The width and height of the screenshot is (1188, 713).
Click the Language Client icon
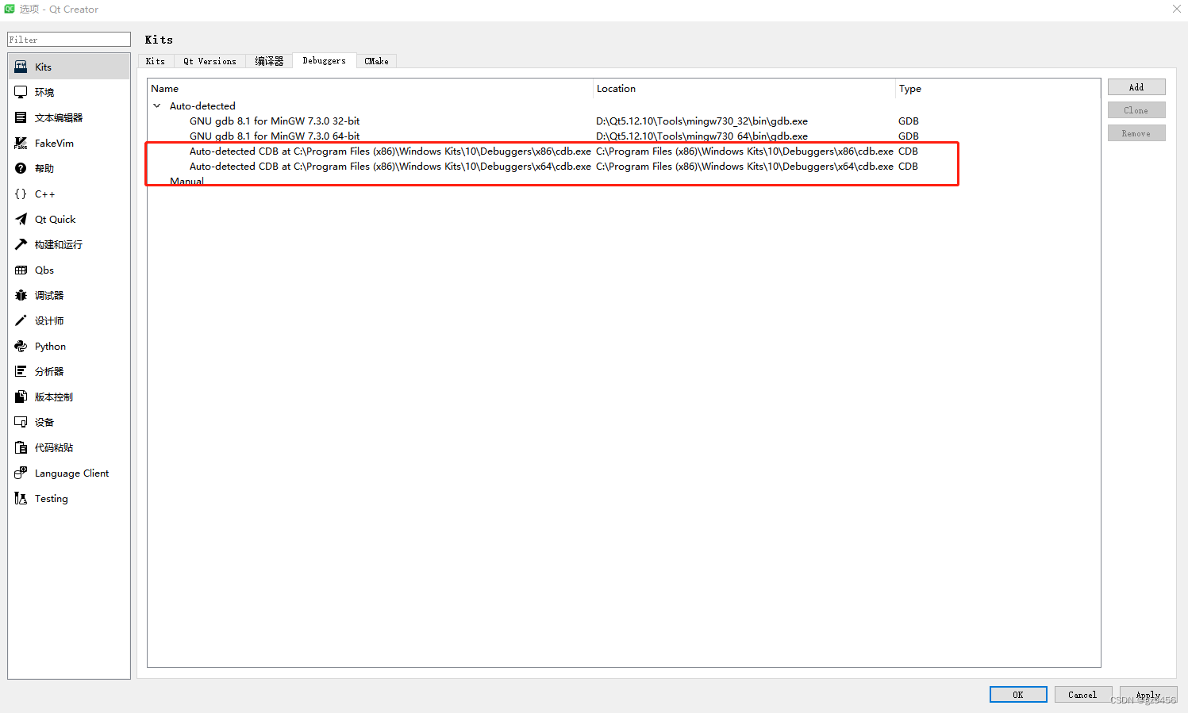(21, 473)
